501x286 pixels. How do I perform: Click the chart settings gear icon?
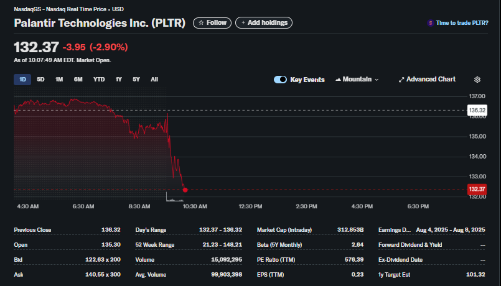click(x=477, y=80)
